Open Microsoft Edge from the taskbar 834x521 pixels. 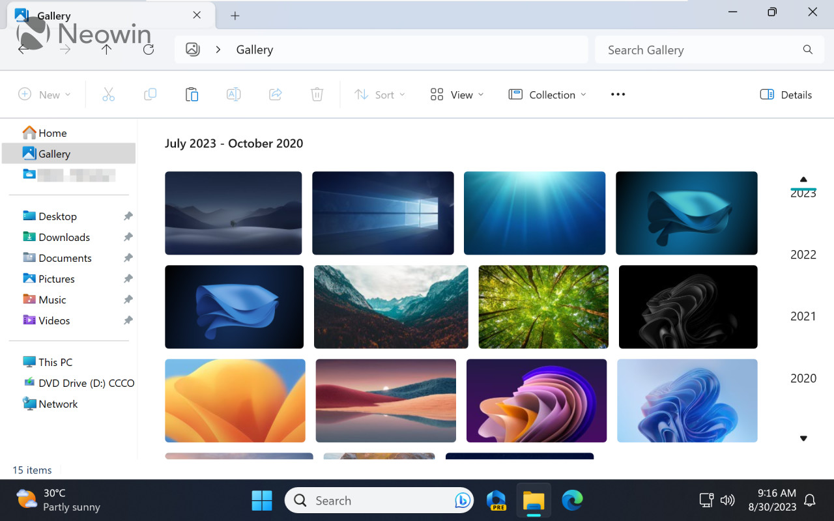tap(572, 500)
